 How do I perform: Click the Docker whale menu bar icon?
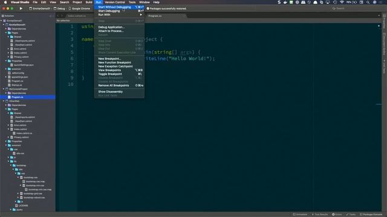(x=285, y=2)
